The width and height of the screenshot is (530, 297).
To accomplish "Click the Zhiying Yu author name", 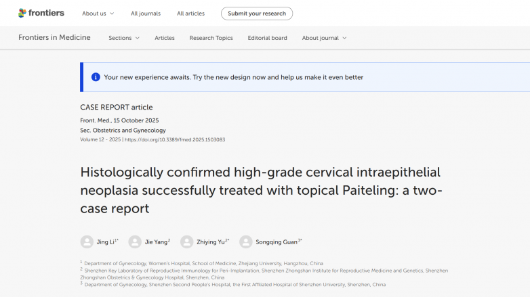I will click(211, 242).
